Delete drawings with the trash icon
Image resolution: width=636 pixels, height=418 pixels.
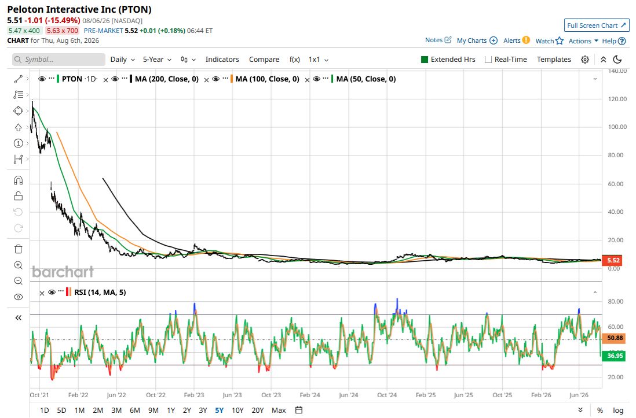pyautogui.click(x=19, y=249)
